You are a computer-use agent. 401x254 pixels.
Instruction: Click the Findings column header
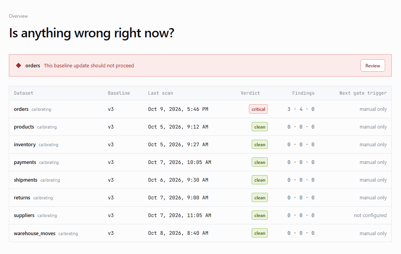303,93
